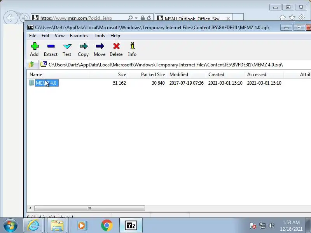Click Forward button in Internet Explorer

pyautogui.click(x=24, y=18)
